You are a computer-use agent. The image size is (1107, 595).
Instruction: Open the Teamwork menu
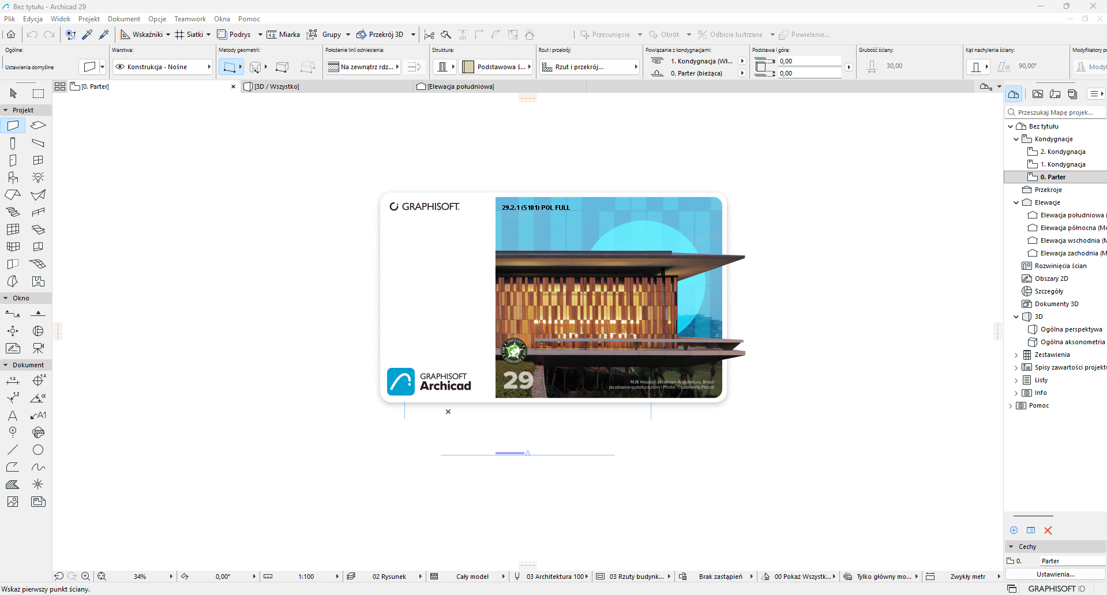190,19
